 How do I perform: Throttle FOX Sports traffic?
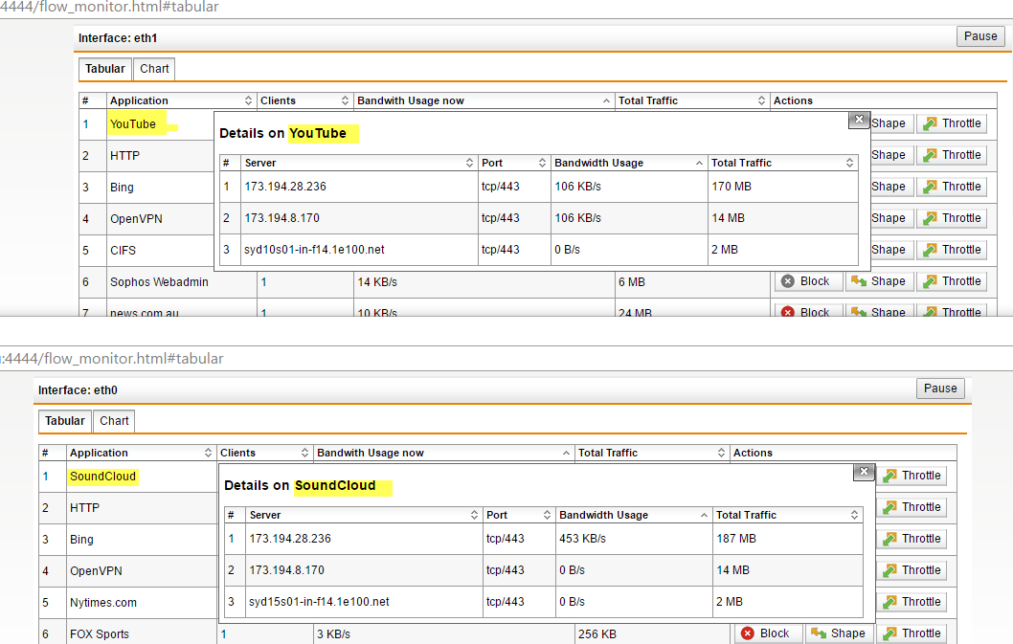pos(912,633)
